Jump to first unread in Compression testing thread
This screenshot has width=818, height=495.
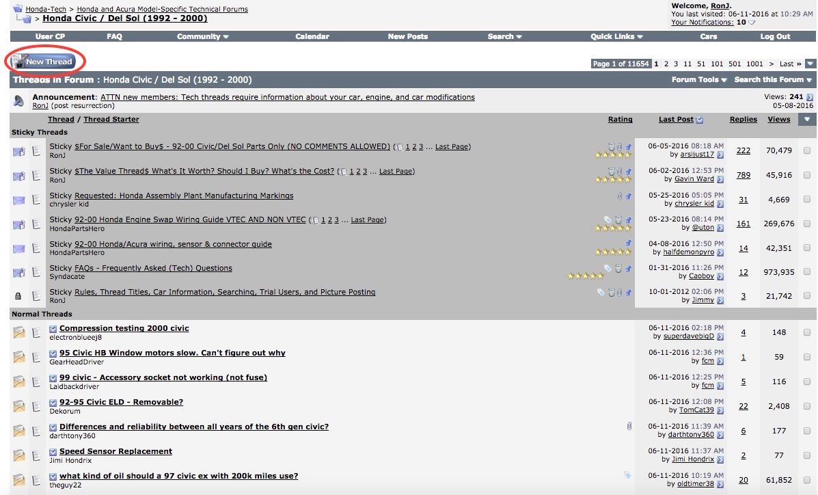53,329
